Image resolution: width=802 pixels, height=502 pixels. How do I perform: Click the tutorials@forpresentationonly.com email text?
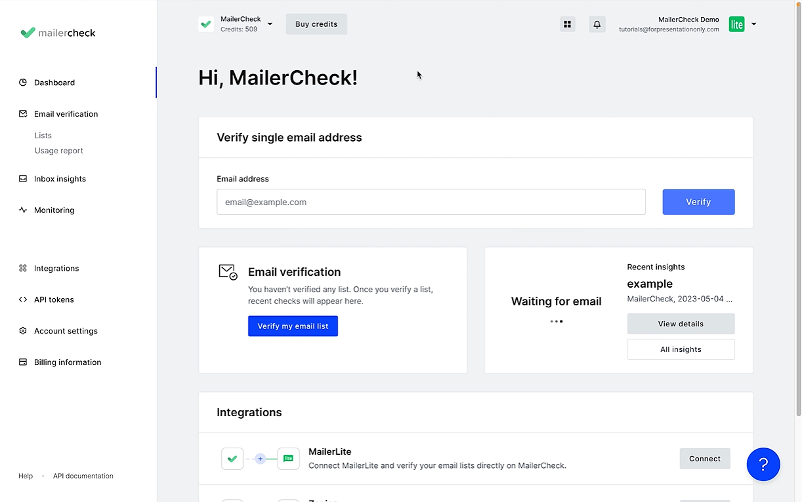669,29
